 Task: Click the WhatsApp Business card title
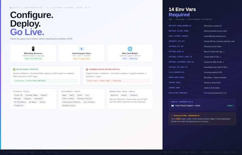coord(33,53)
